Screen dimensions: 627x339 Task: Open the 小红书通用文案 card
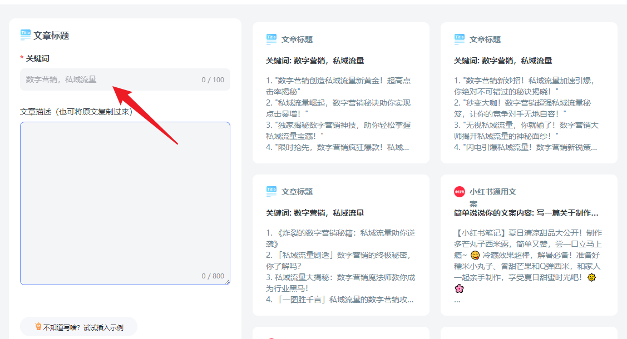pos(529,245)
